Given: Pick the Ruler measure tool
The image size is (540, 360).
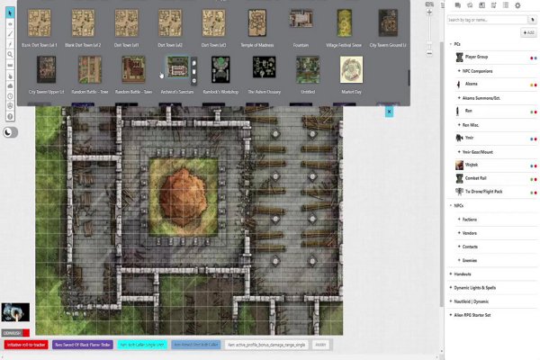Looking at the screenshot, I should pyautogui.click(x=10, y=65).
